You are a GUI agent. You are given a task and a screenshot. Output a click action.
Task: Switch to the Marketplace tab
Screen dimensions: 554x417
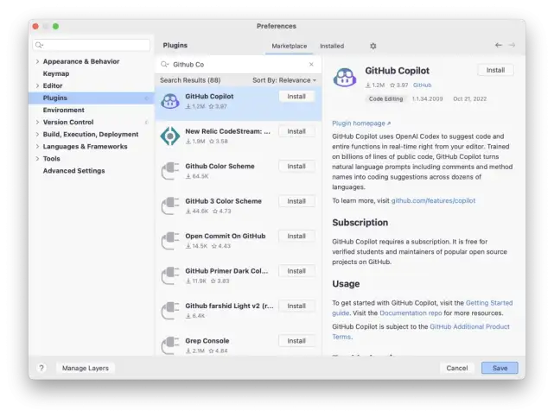coord(289,46)
